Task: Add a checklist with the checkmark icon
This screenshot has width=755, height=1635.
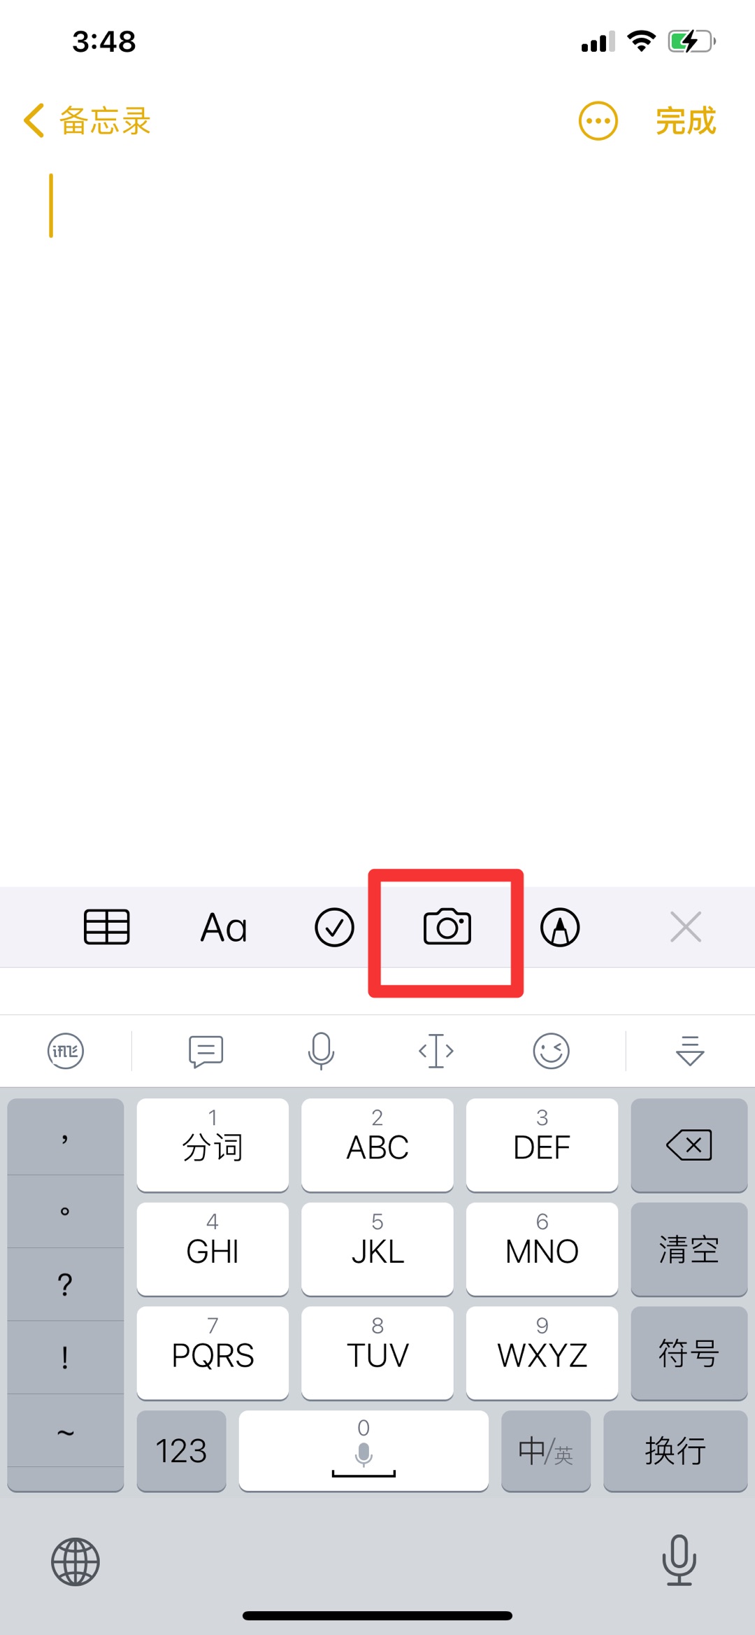Action: [334, 927]
